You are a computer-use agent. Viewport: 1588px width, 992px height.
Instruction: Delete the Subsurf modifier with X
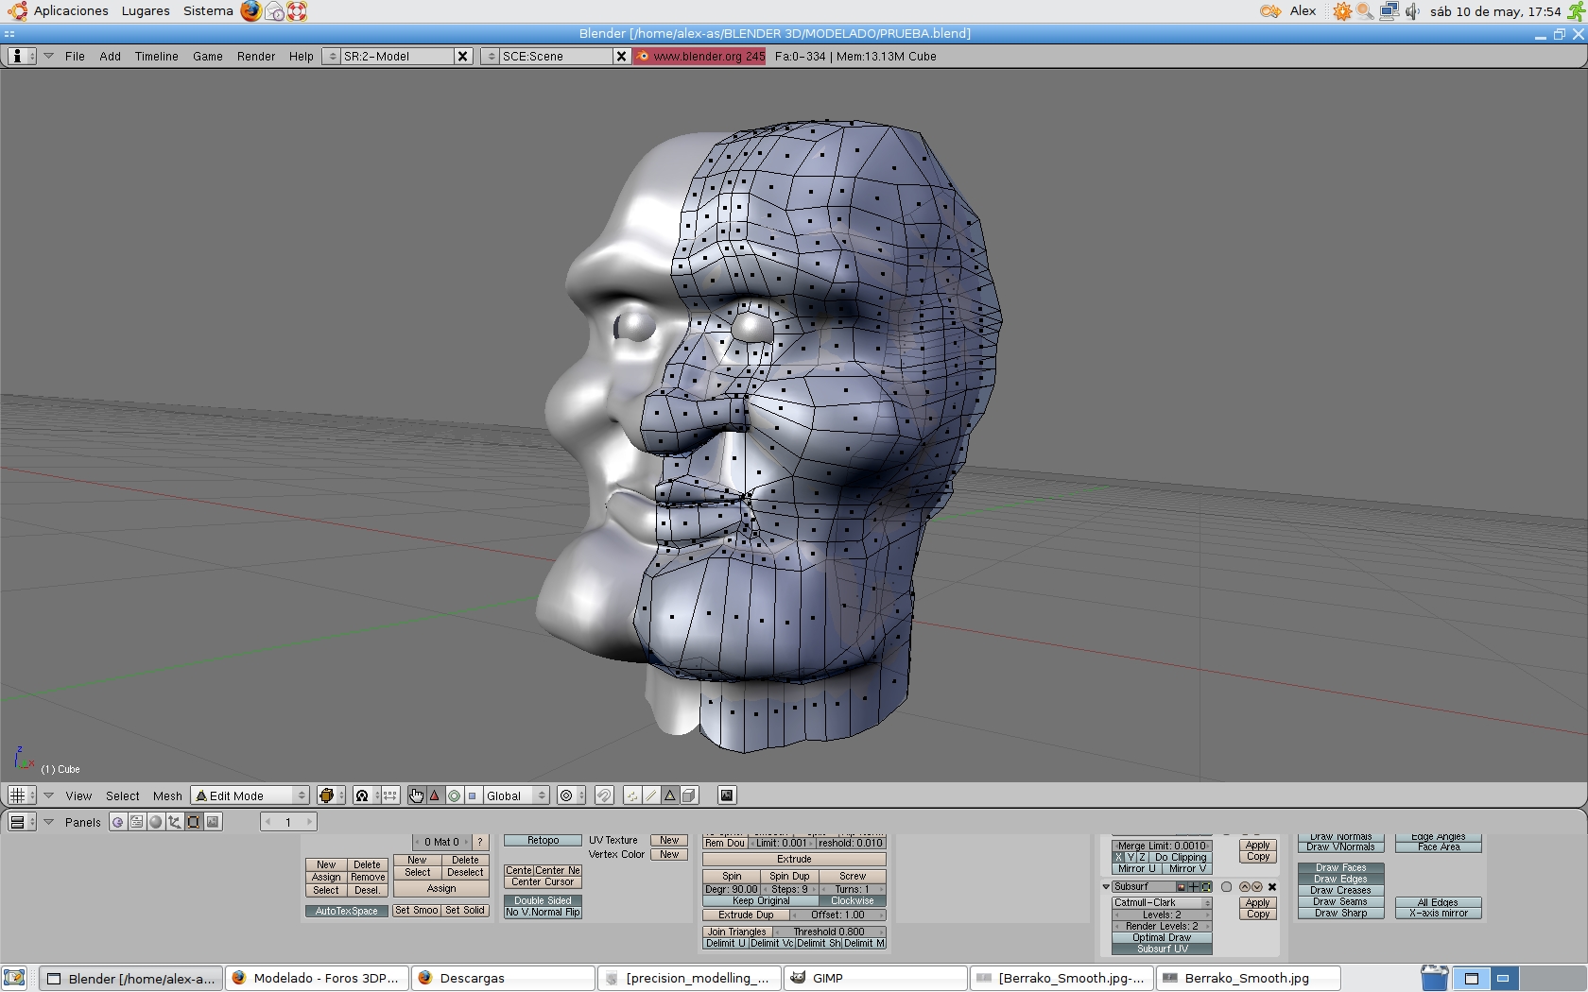(1272, 887)
